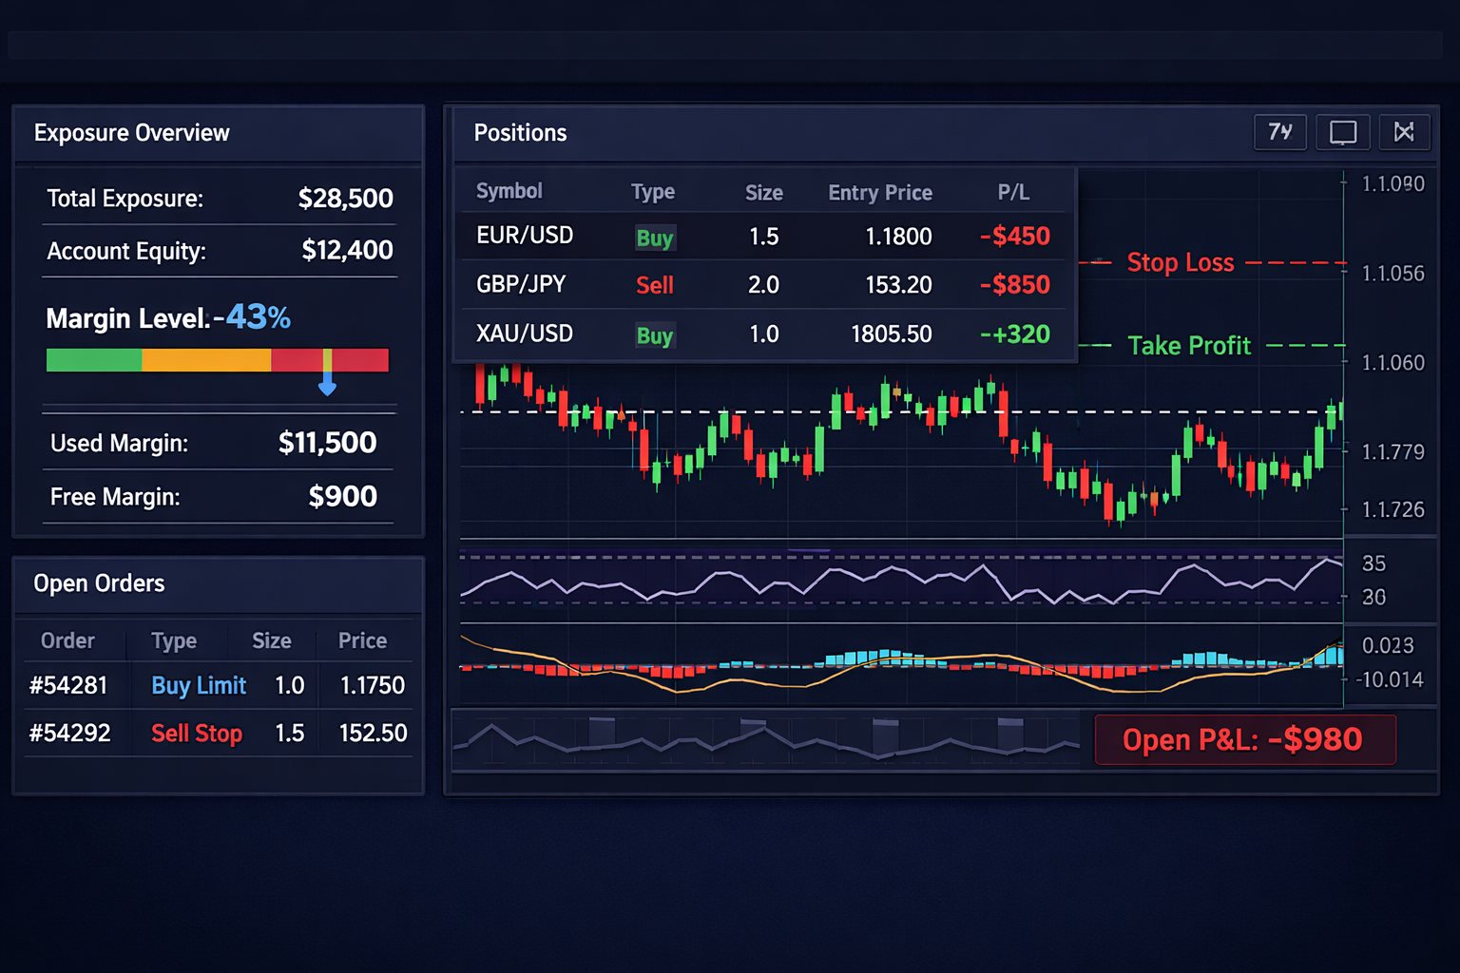The image size is (1460, 973).
Task: Click the crossed-arrows icon in Positions header
Action: [1404, 132]
